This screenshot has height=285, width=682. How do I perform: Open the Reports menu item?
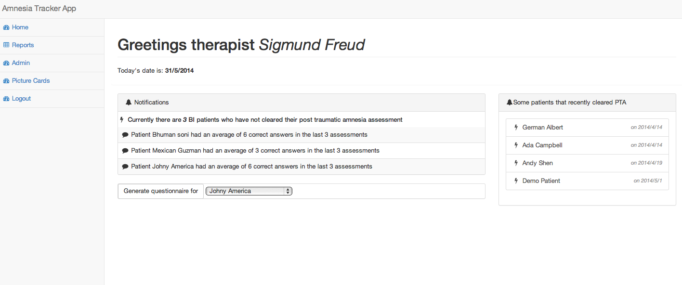23,45
